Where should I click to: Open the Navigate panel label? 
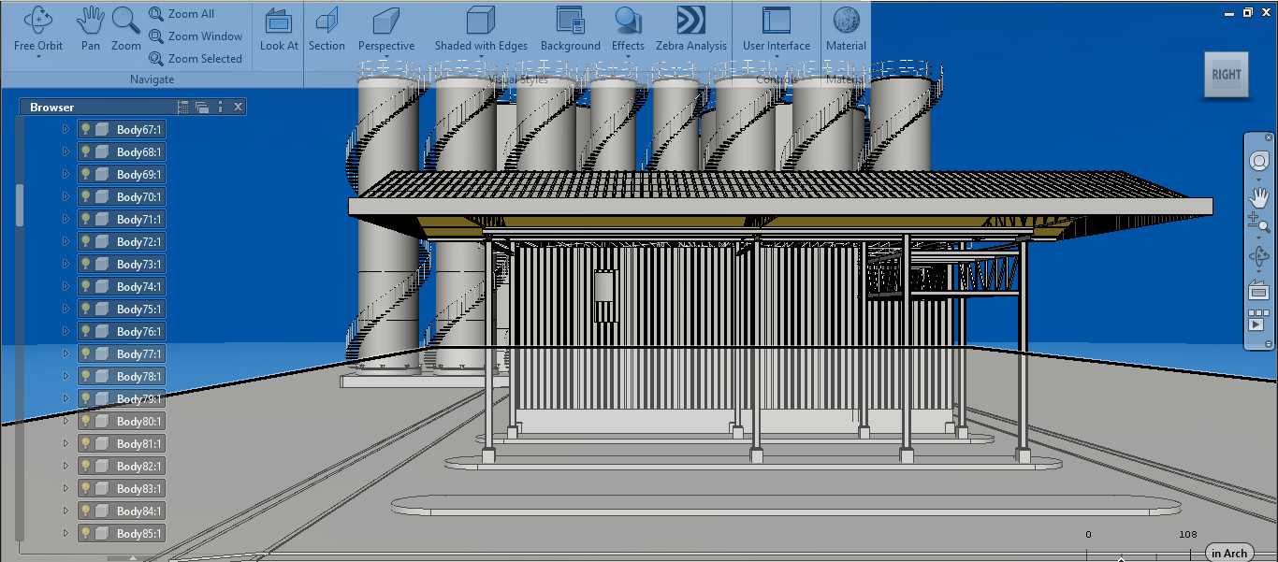point(152,79)
